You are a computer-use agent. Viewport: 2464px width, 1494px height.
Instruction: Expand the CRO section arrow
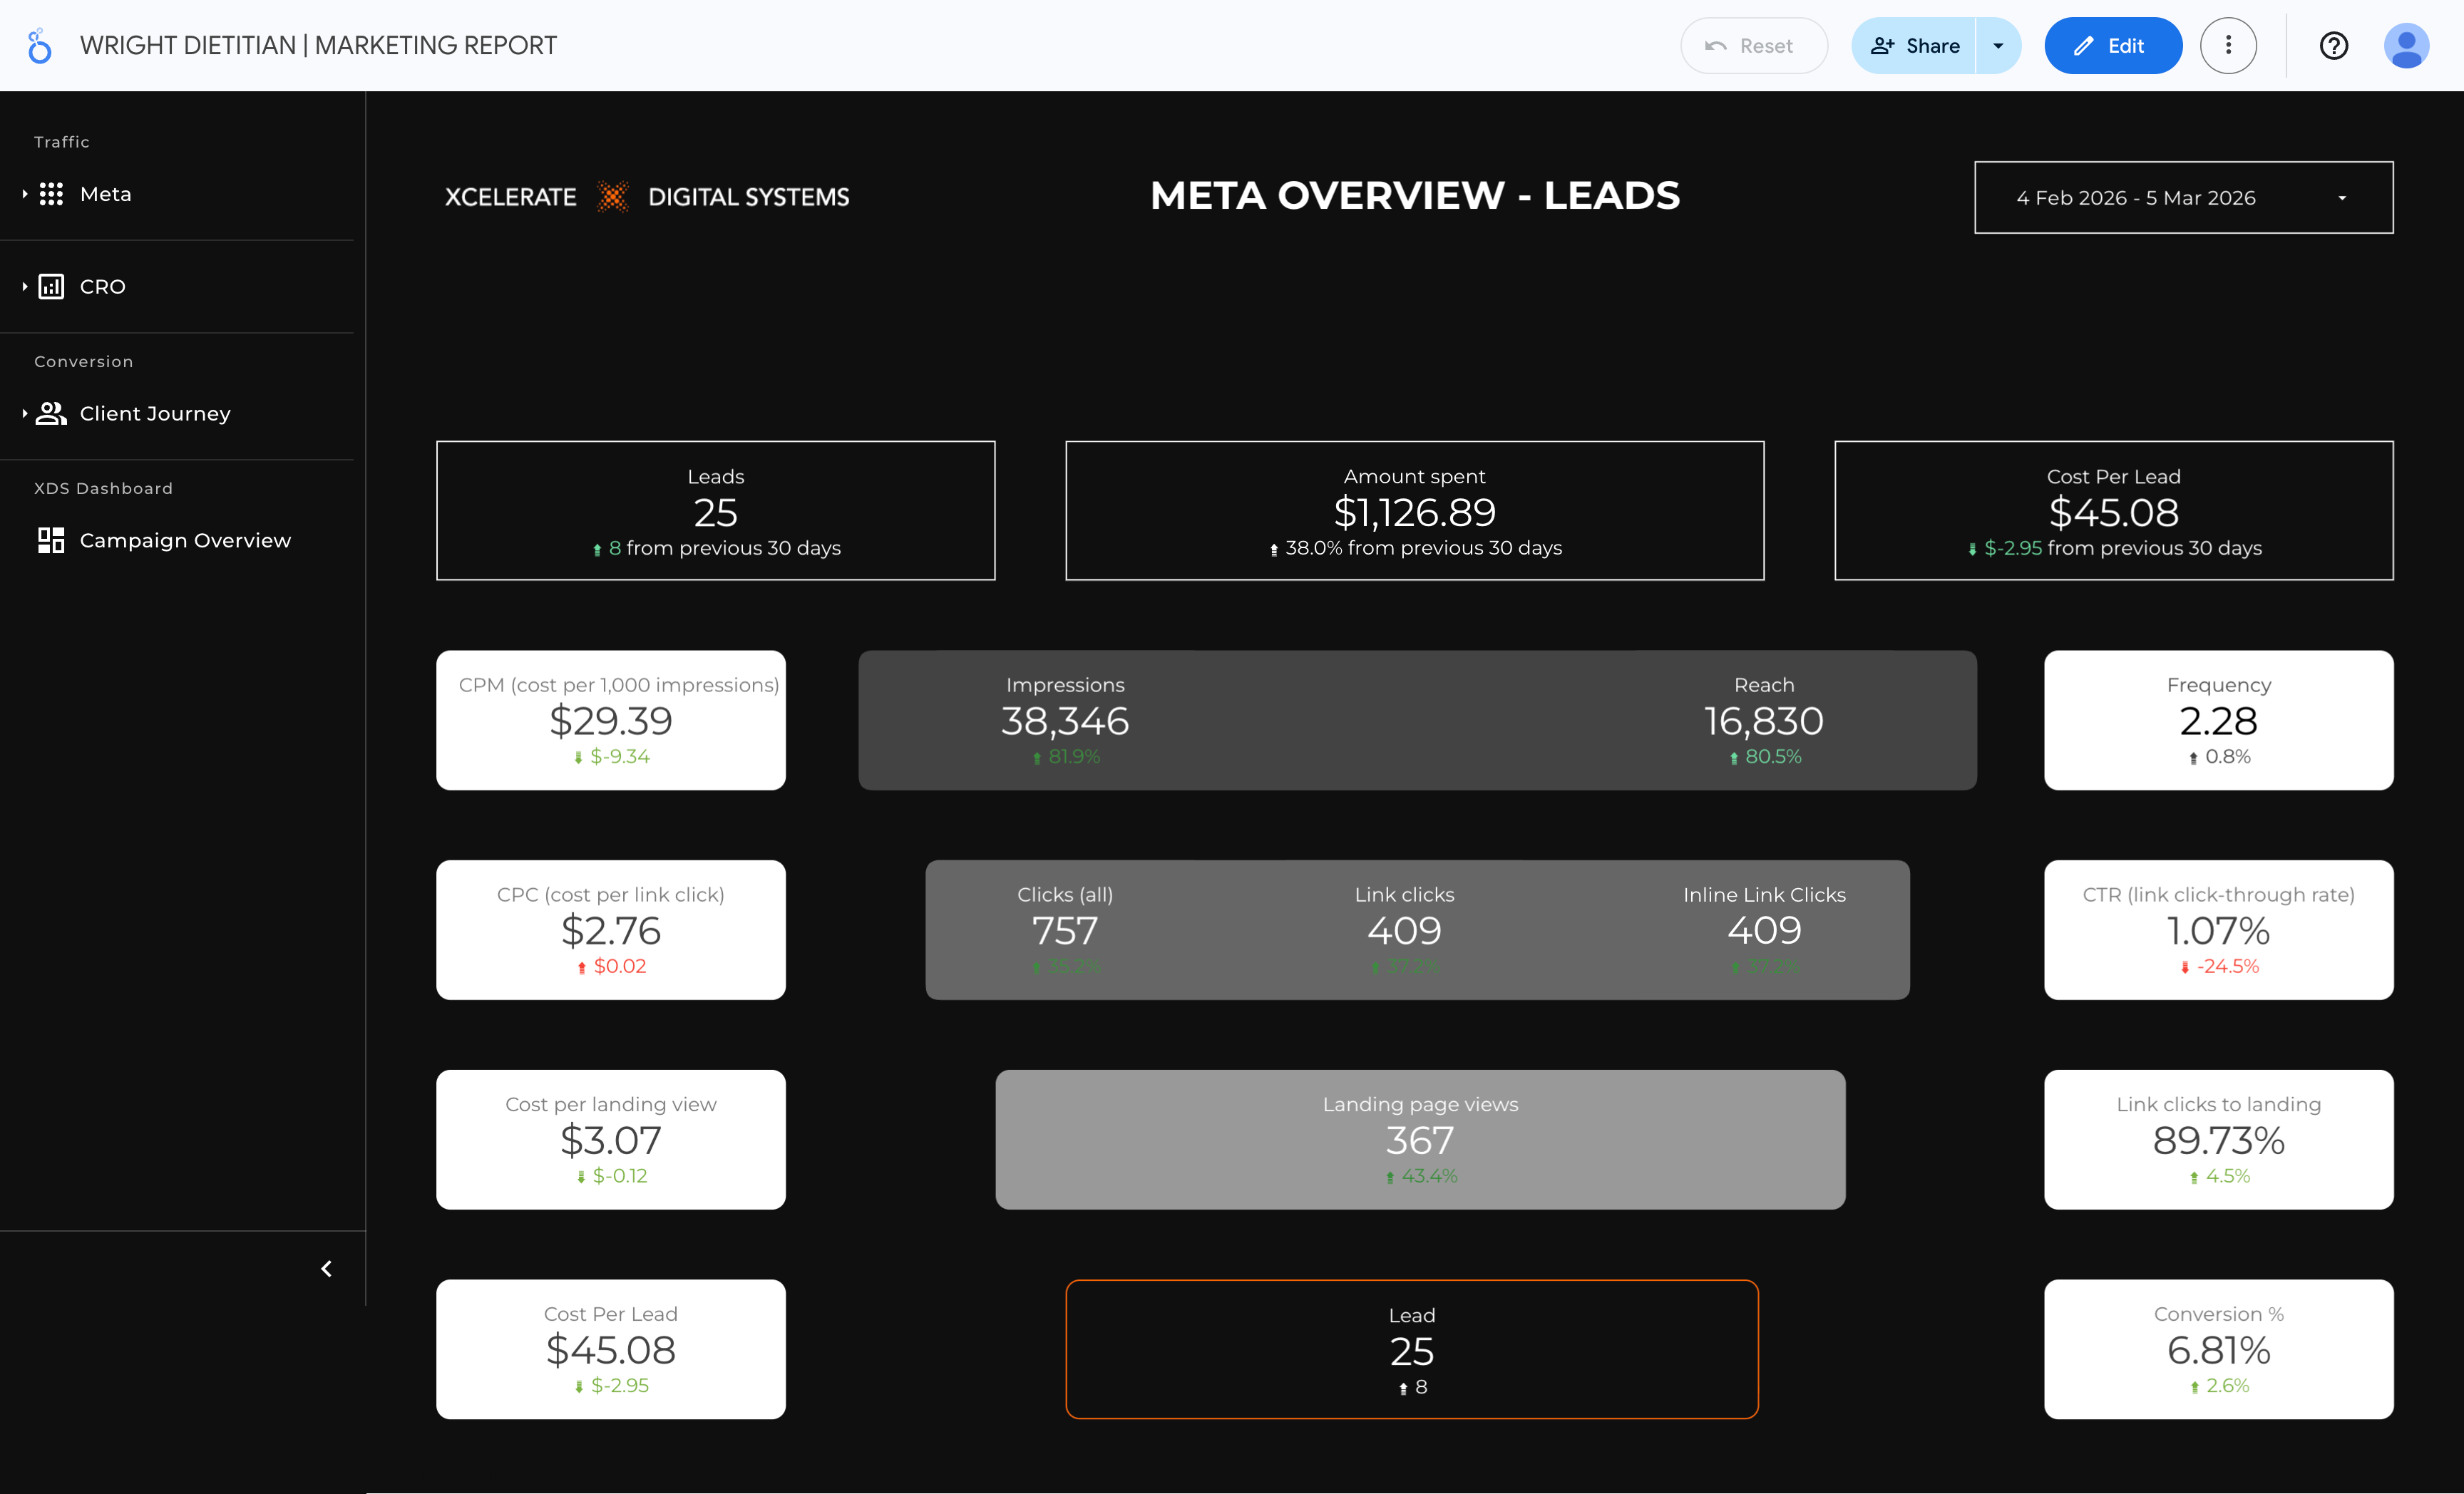pyautogui.click(x=24, y=287)
